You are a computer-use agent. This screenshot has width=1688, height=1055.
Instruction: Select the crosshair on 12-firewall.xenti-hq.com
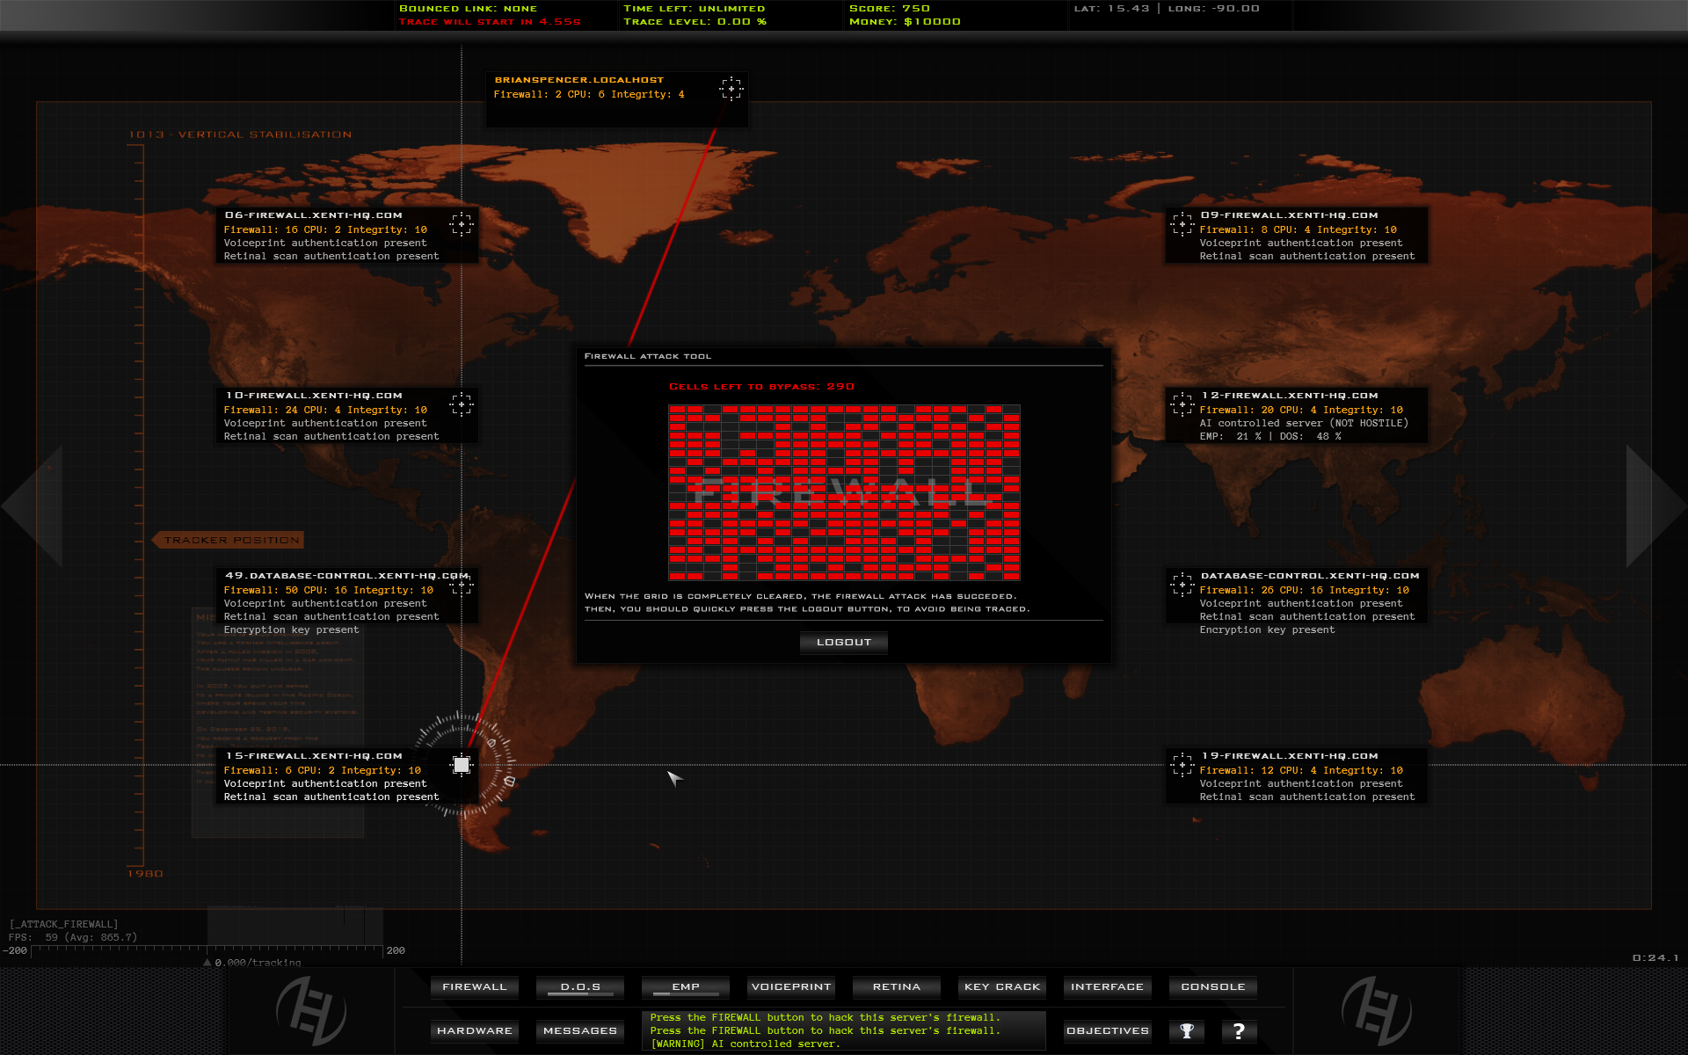(1181, 405)
